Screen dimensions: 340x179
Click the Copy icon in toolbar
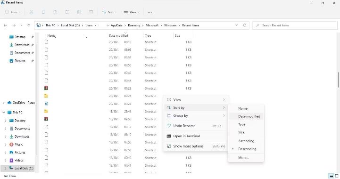pos(43,12)
